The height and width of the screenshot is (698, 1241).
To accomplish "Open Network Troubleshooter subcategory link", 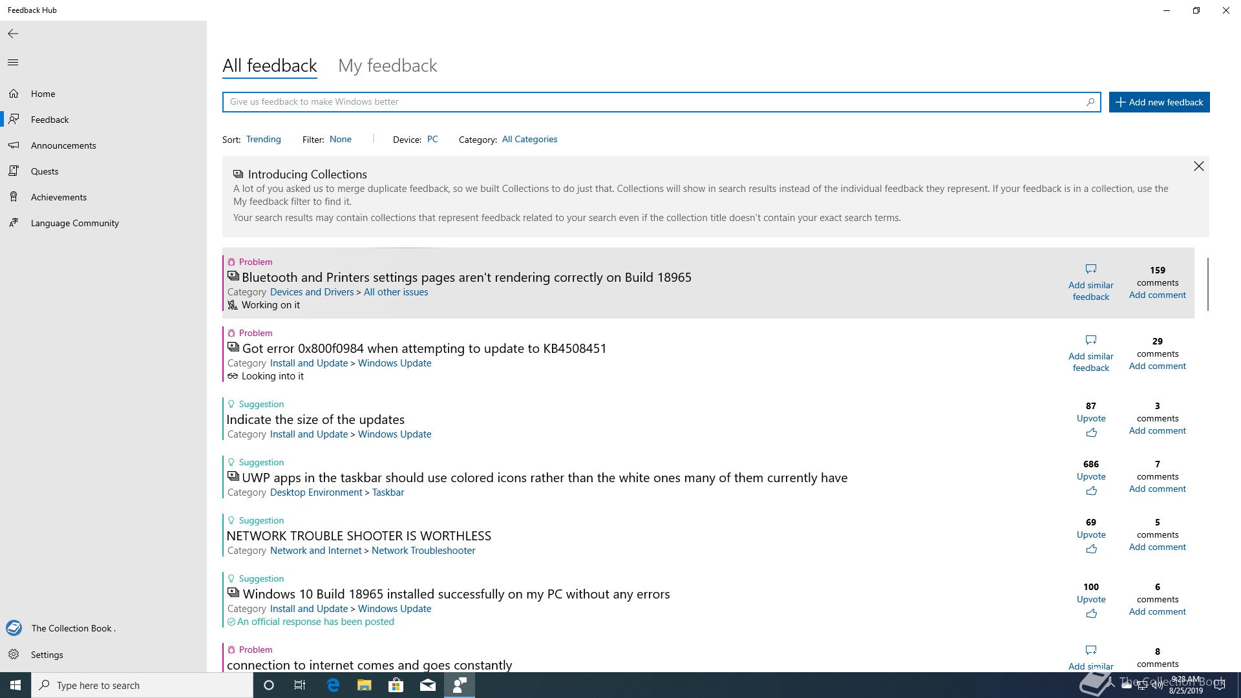I will [423, 551].
